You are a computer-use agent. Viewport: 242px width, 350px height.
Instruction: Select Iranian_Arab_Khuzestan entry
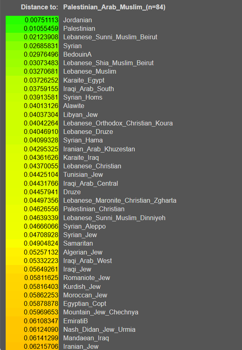tap(99, 149)
